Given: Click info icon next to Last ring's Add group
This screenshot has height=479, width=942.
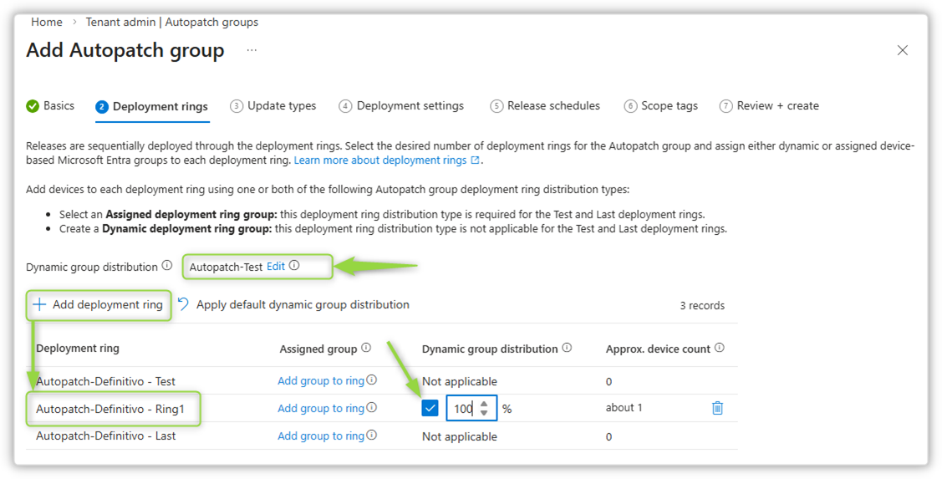Looking at the screenshot, I should 372,436.
